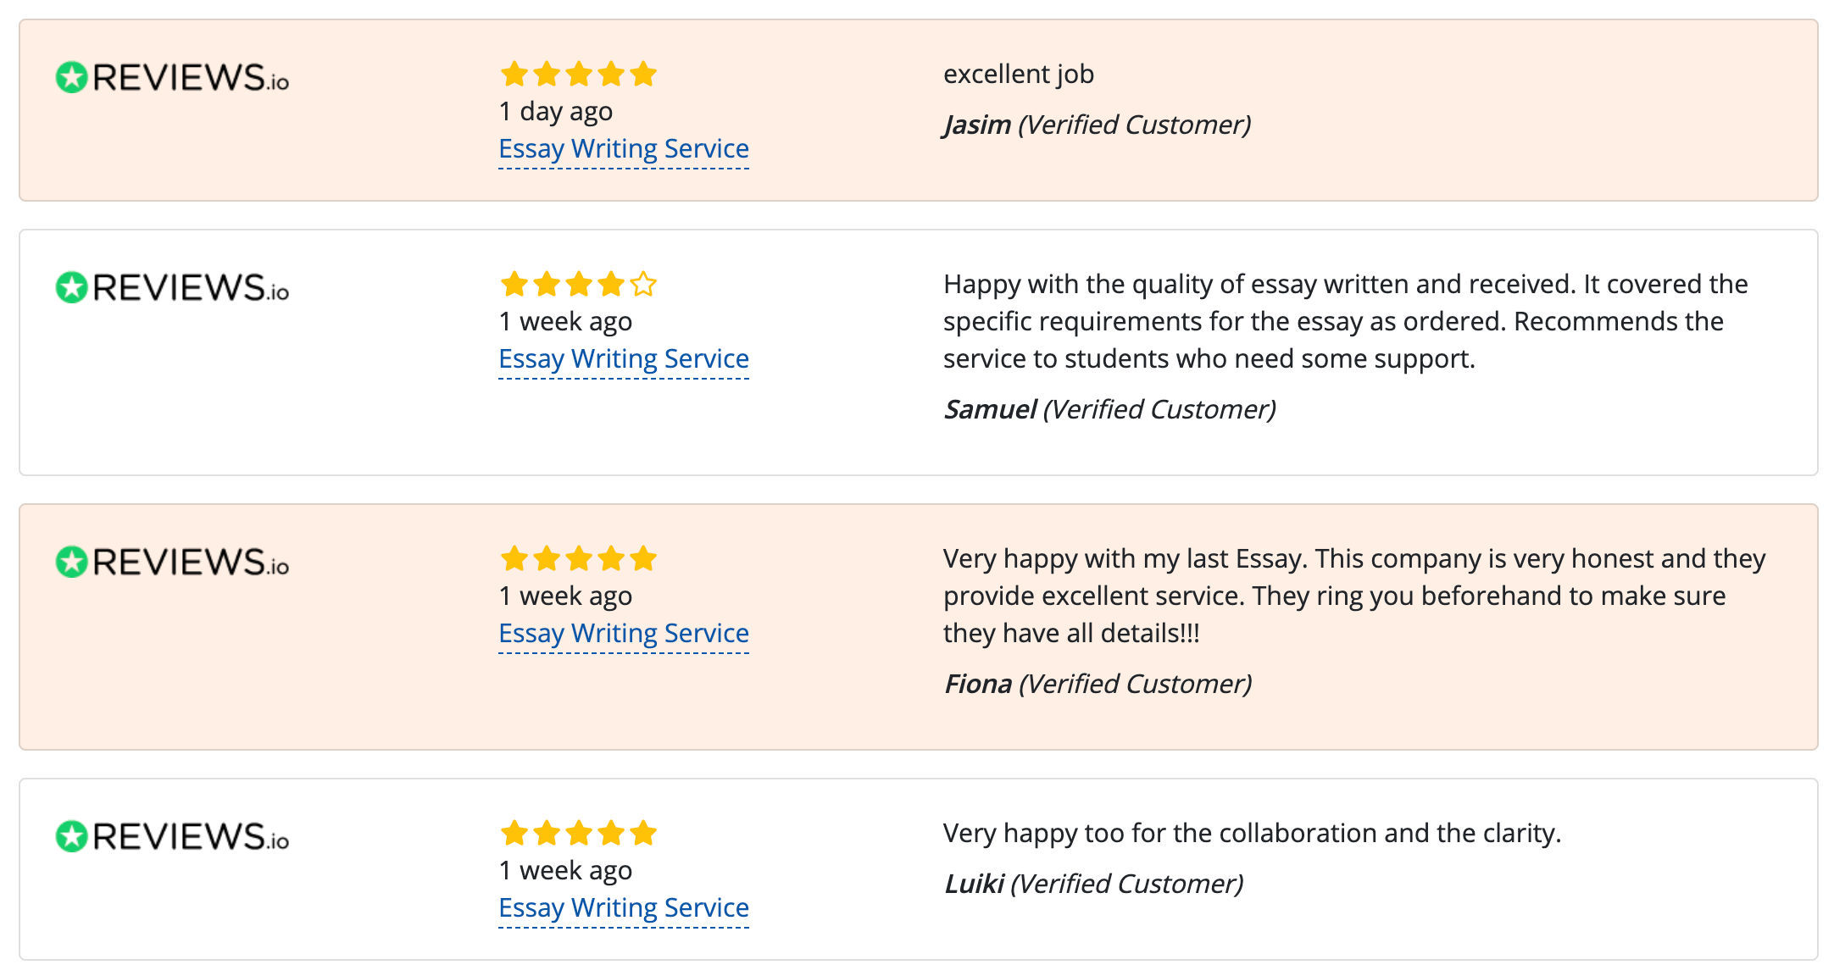This screenshot has width=1834, height=976.
Task: Click the "excellent job" review text
Action: tap(1018, 75)
